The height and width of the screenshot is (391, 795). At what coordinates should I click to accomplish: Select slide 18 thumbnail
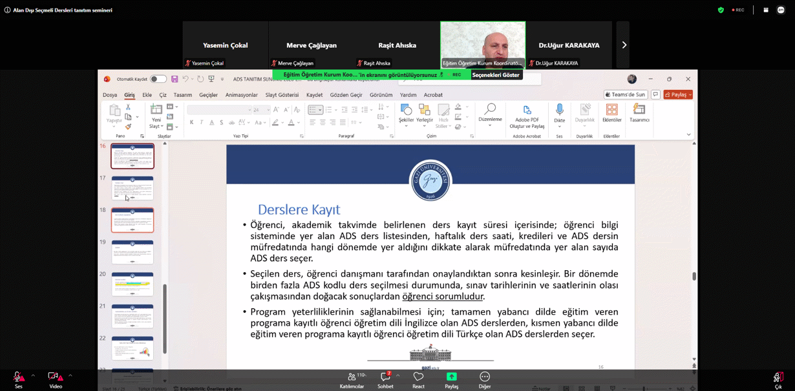(132, 220)
